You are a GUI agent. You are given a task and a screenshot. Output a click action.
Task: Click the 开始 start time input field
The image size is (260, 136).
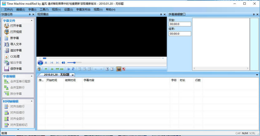(x=180, y=24)
